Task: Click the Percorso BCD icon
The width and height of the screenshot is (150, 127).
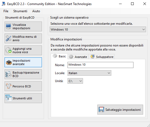Action: pyautogui.click(x=9, y=86)
